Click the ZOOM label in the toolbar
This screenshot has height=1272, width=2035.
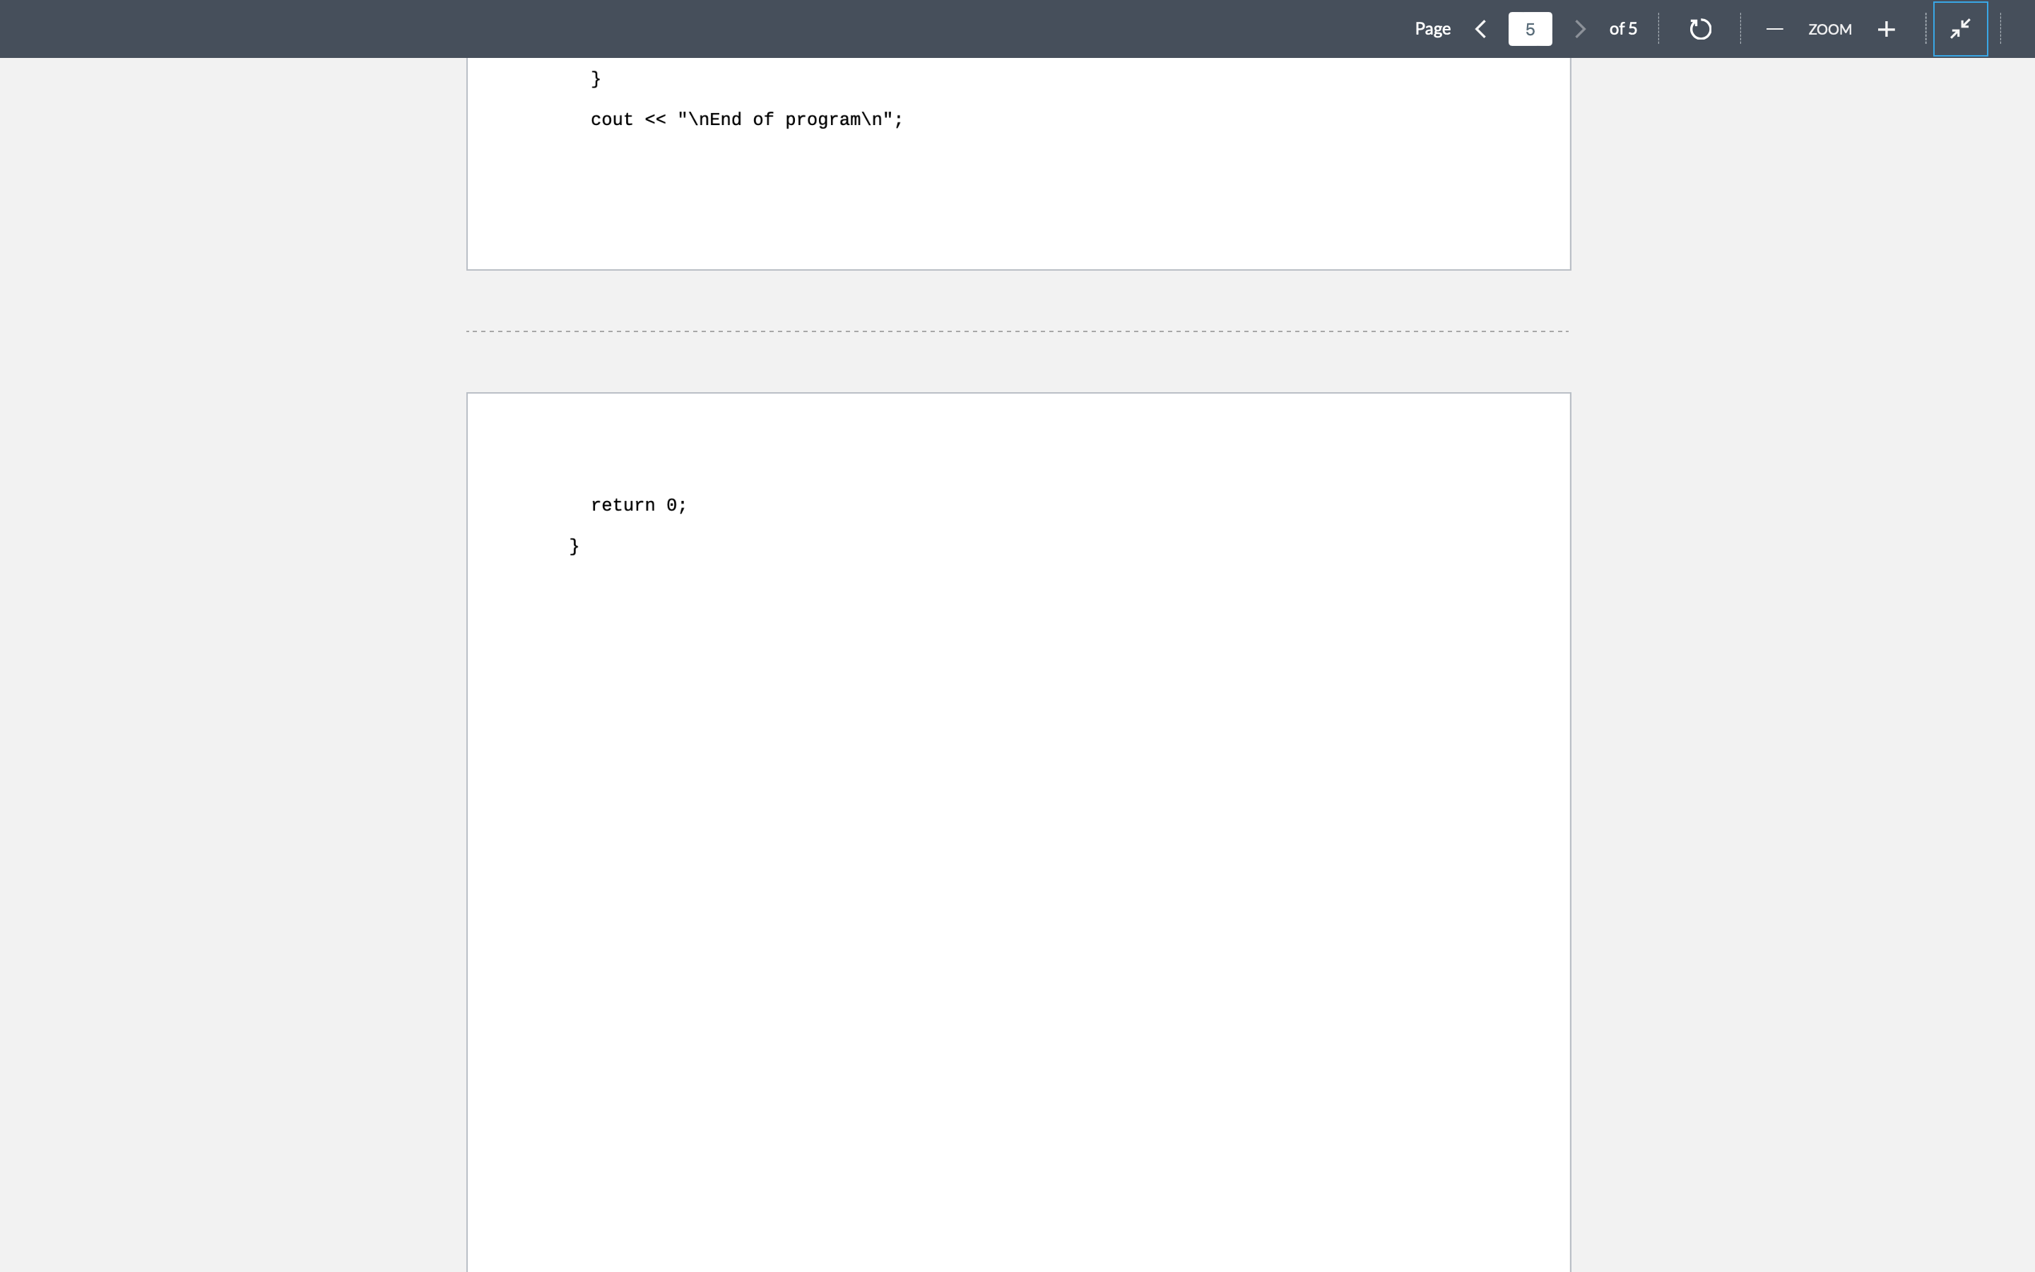point(1830,28)
